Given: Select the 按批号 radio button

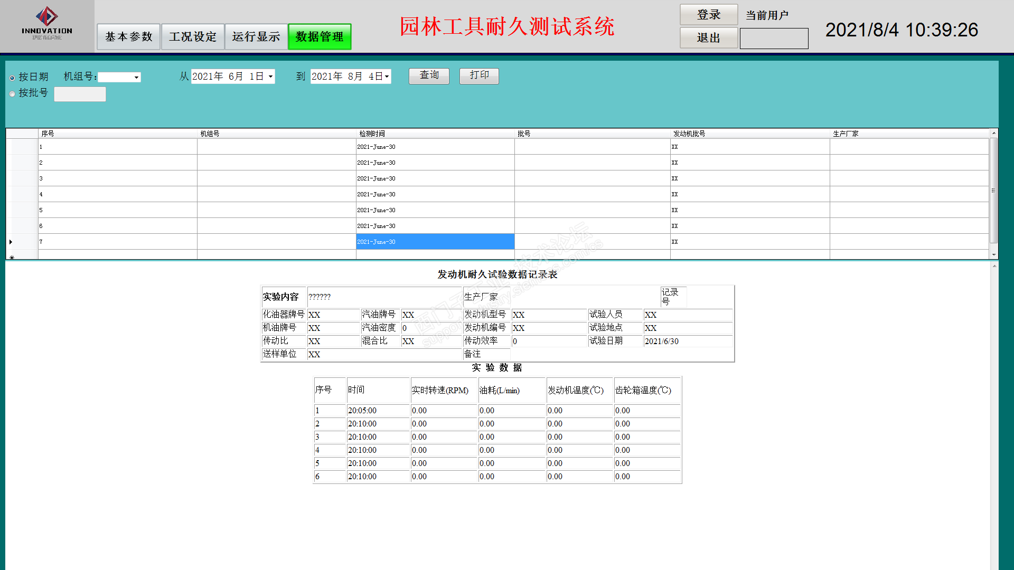Looking at the screenshot, I should pos(12,94).
